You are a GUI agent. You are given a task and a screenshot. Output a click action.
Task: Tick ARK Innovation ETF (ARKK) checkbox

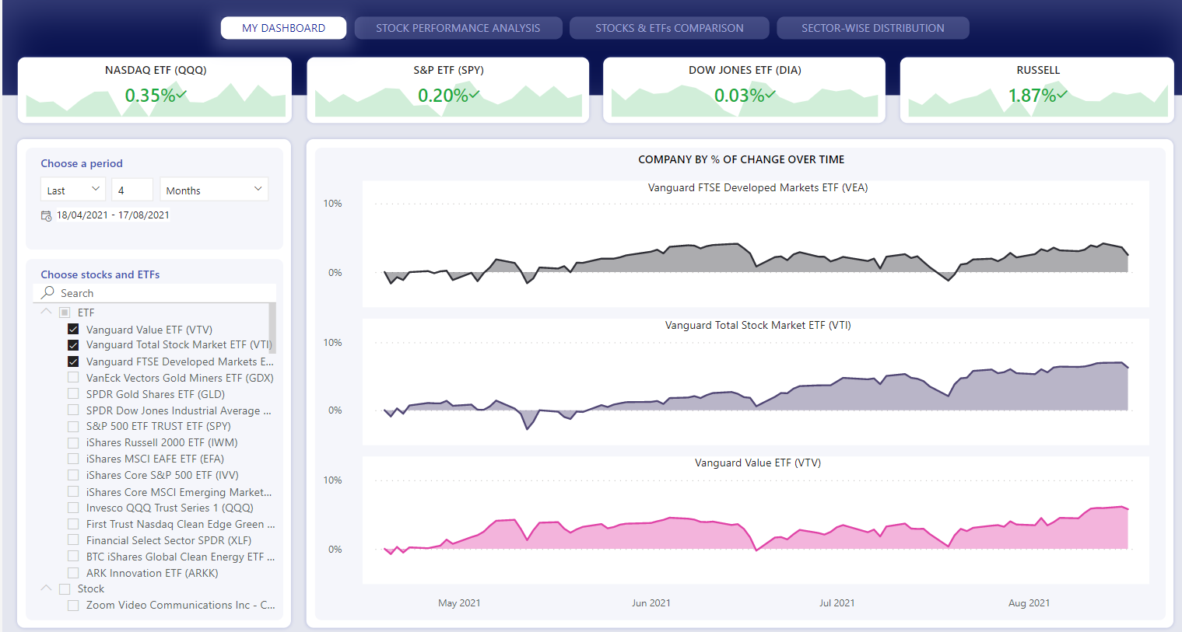(x=73, y=573)
